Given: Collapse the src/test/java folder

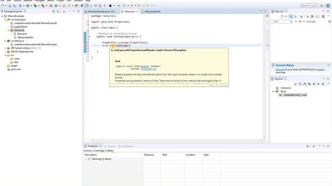Looking at the screenshot, I should click(5, 41).
